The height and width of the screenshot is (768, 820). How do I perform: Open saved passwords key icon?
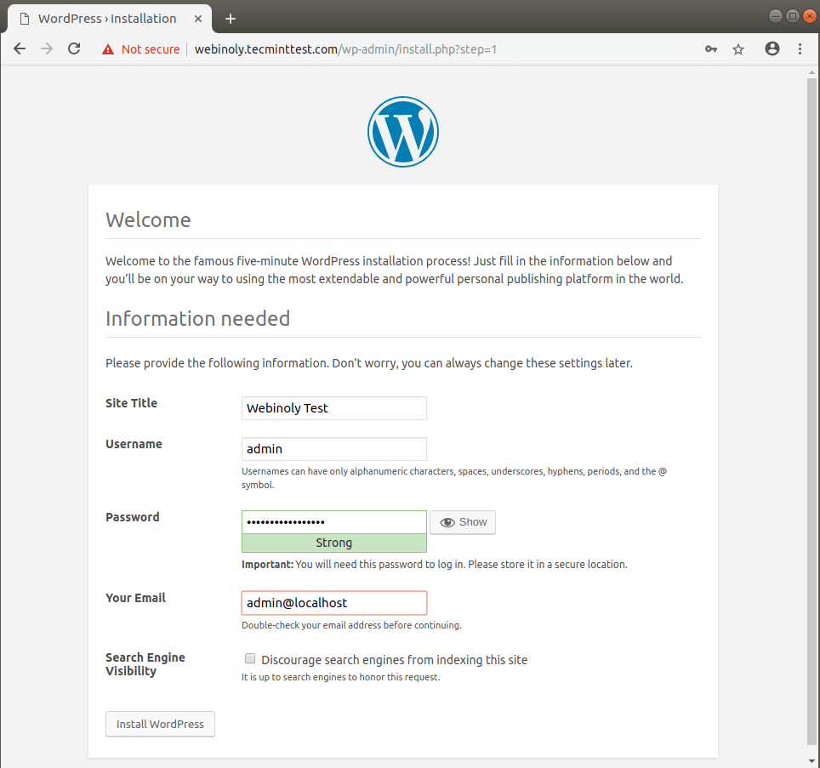(711, 49)
